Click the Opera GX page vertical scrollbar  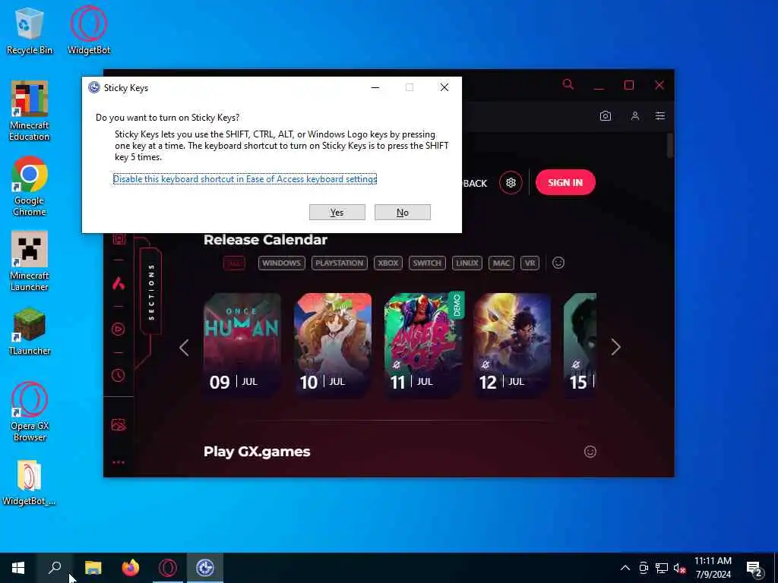pyautogui.click(x=670, y=146)
